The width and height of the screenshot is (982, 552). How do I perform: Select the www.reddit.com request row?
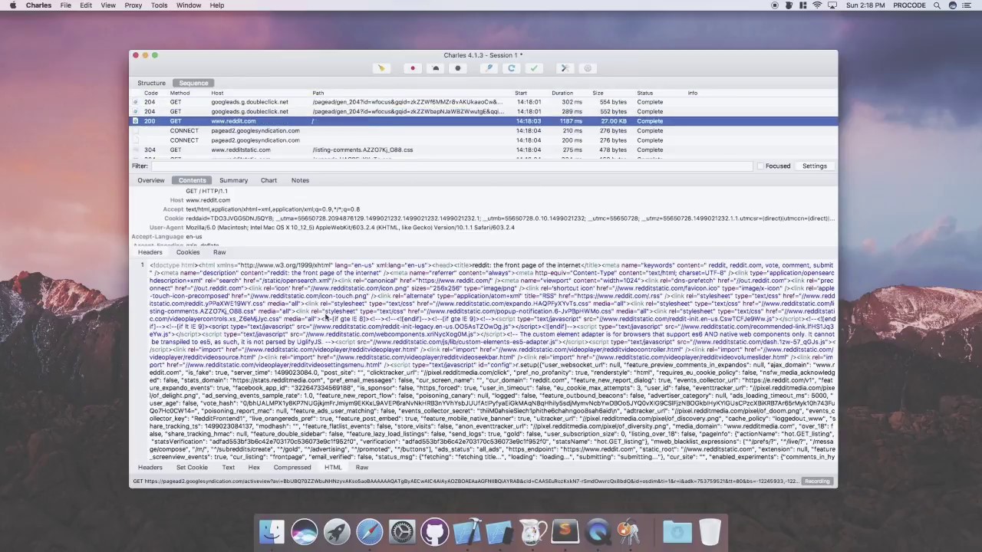(x=483, y=121)
